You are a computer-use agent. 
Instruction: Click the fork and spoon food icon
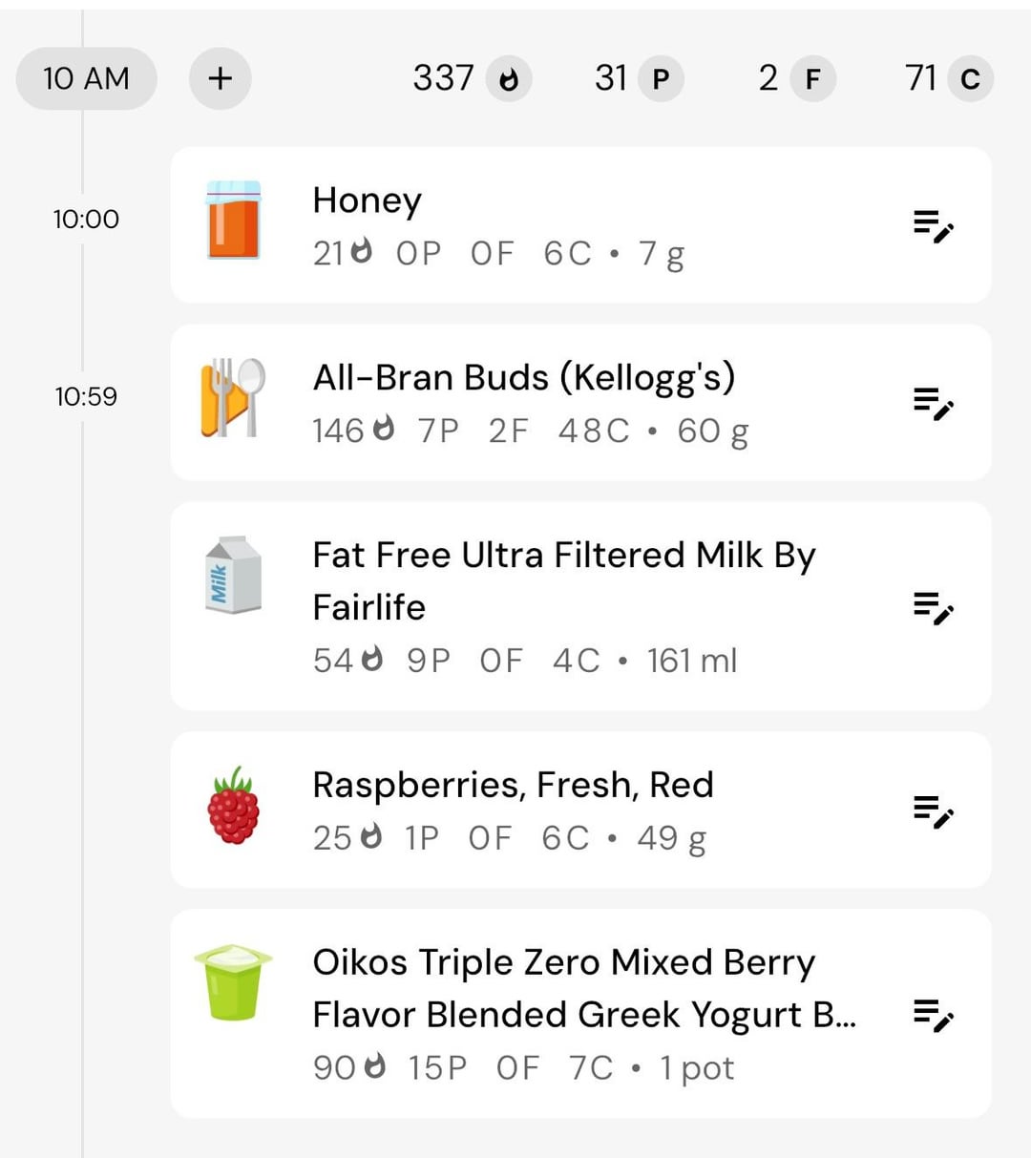point(233,398)
